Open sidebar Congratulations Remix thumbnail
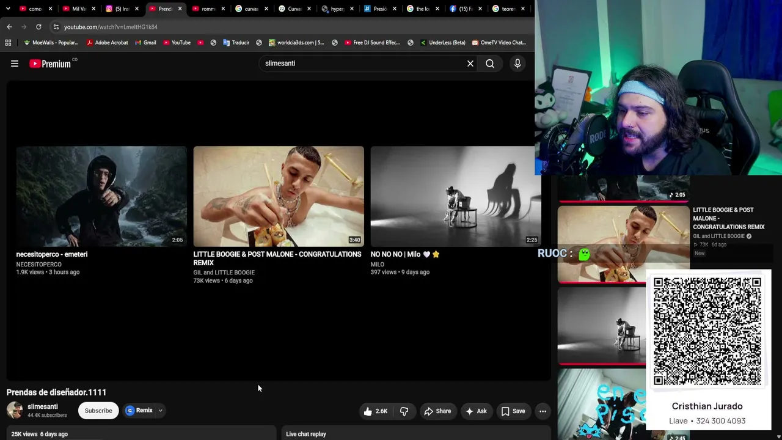782x440 pixels. [623, 244]
